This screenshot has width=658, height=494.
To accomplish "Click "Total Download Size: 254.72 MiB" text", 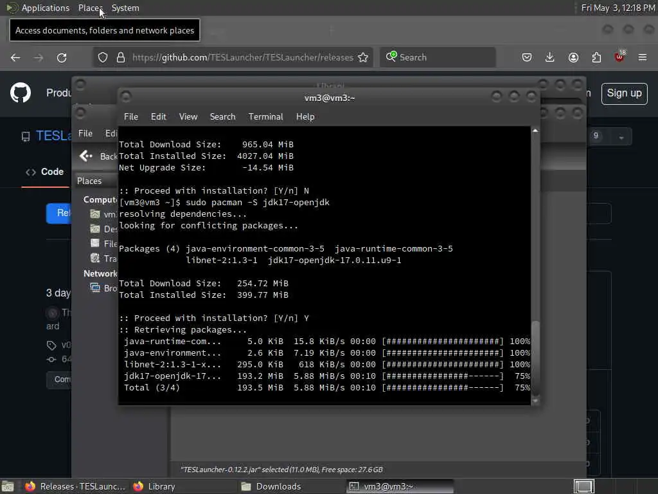I will point(204,284).
